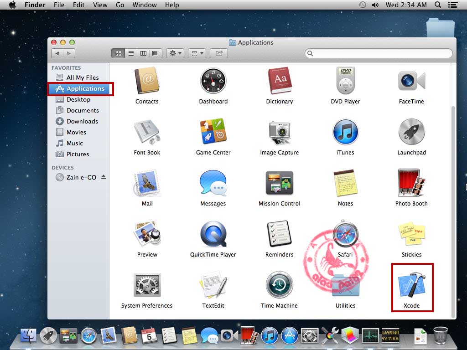Open Music in the sidebar
Viewport: 467px width, 350px height.
(78, 143)
